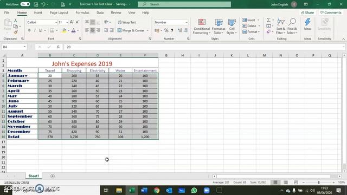Click Find & Select magnifier icon
347x195 pixels.
[292, 27]
